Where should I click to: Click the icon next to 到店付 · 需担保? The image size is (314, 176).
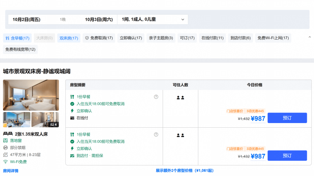[x=72, y=156]
